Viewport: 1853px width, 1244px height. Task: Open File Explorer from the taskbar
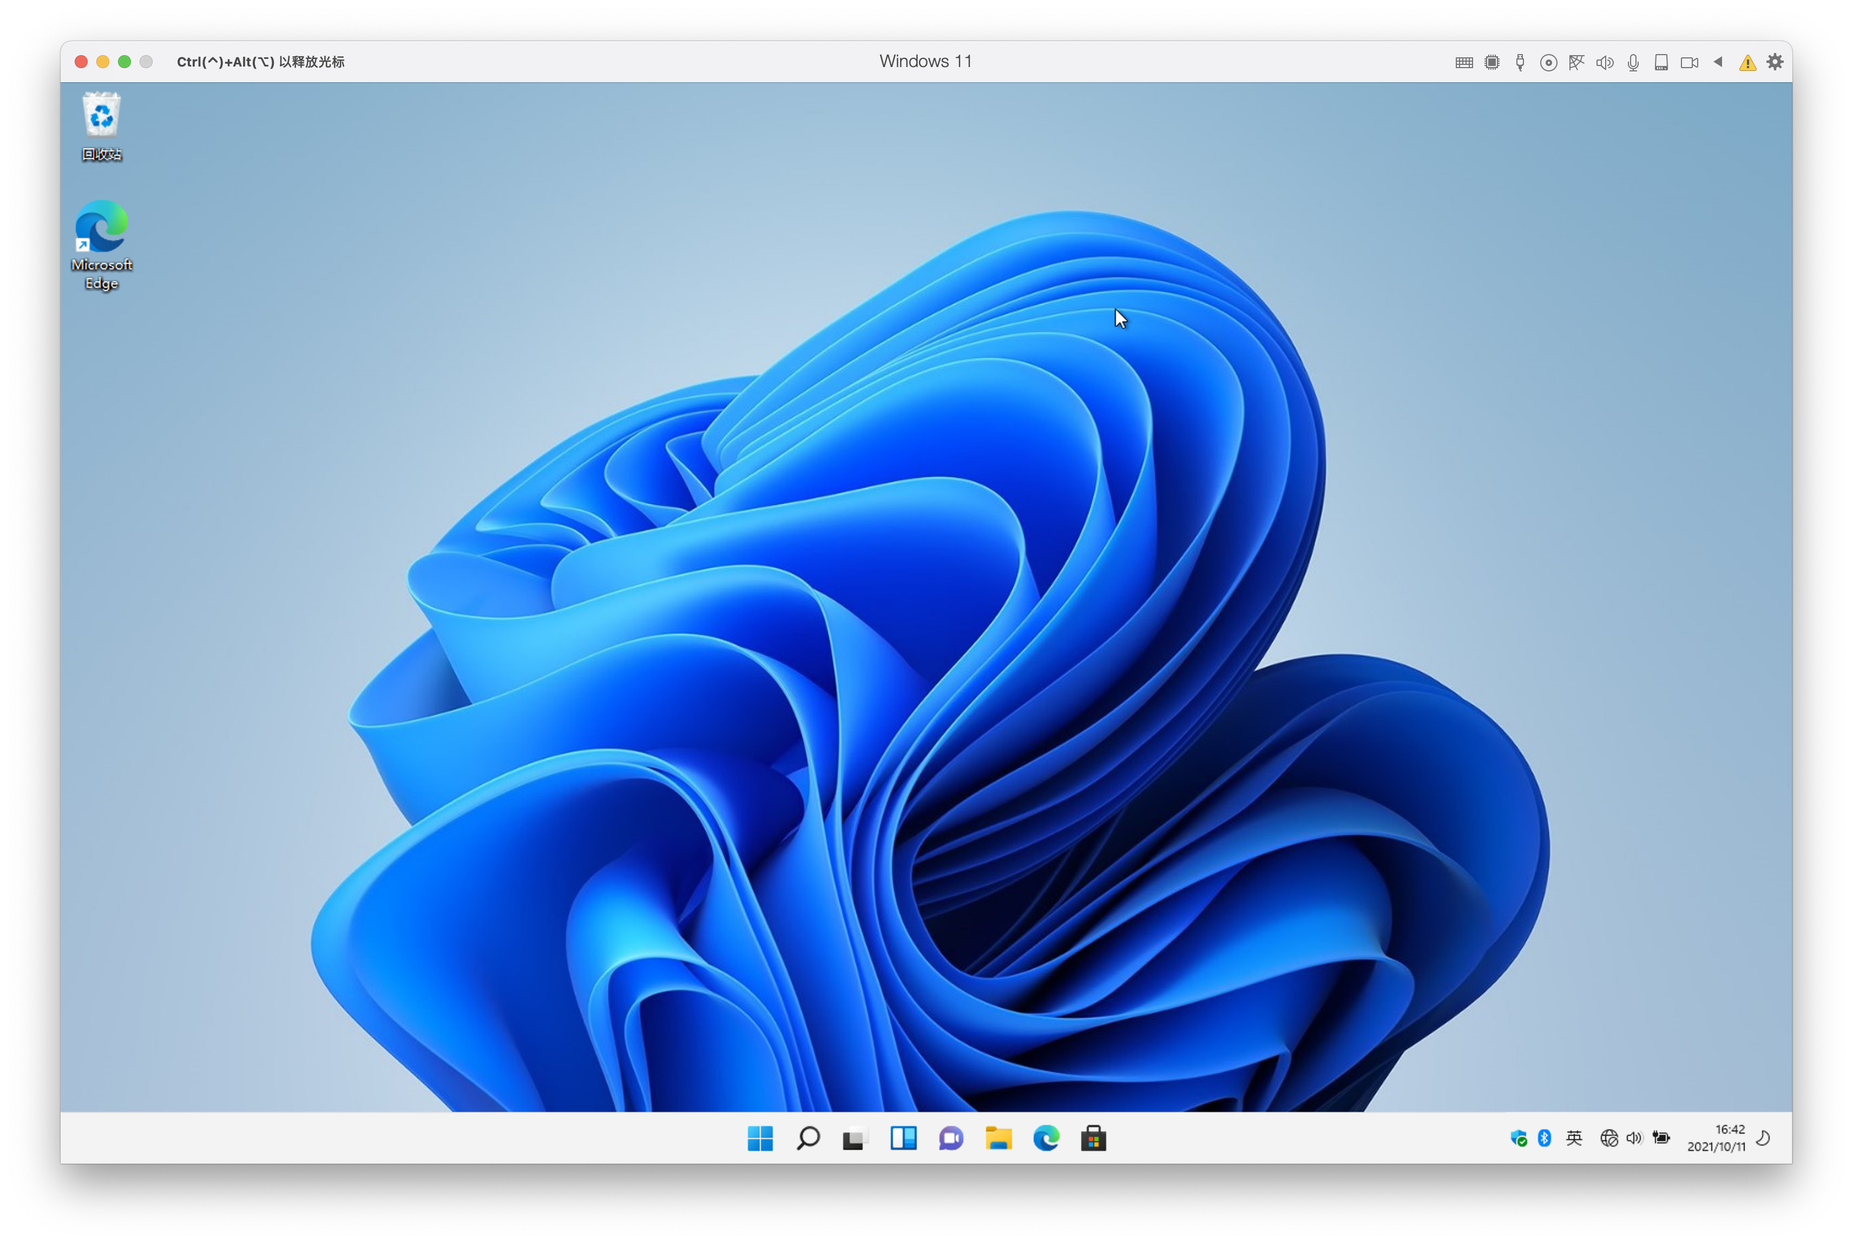(x=998, y=1139)
